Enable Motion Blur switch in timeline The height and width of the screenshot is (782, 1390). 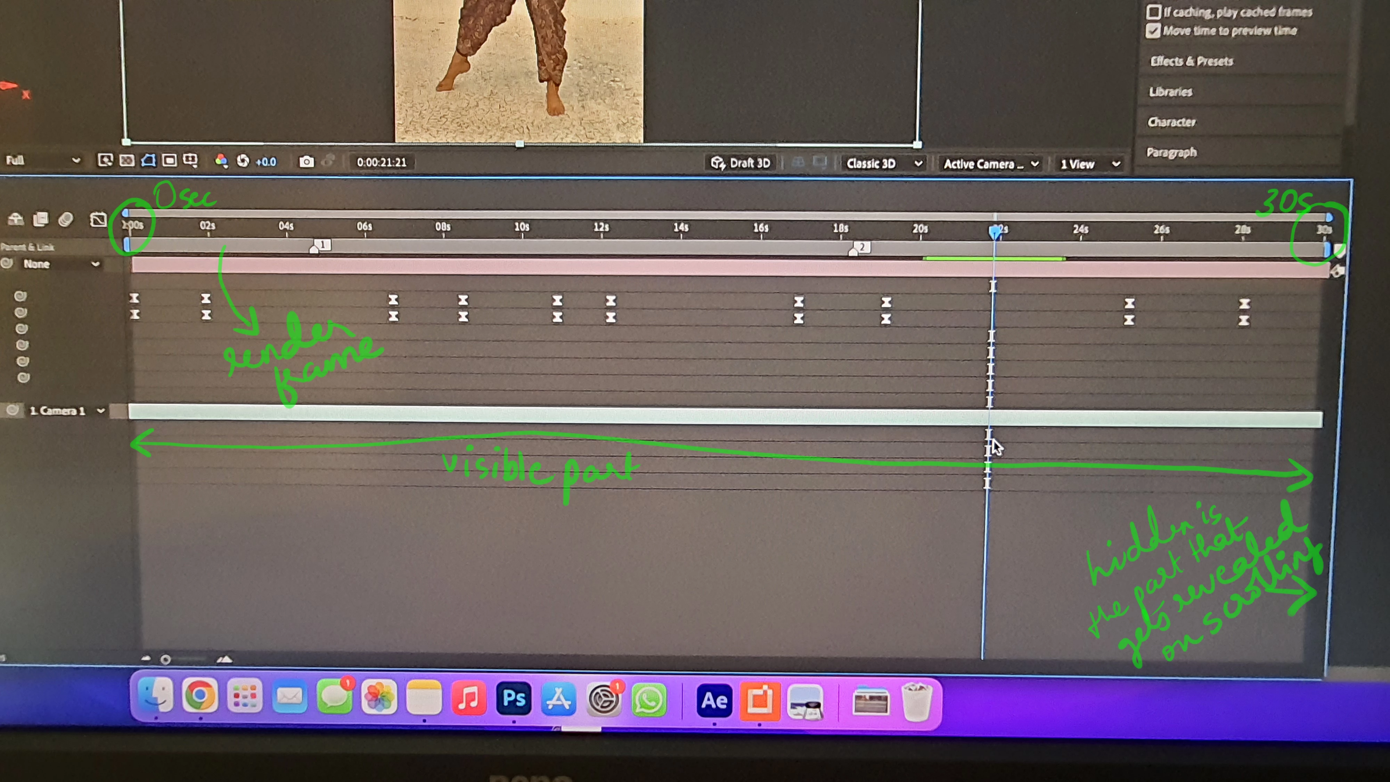(66, 219)
